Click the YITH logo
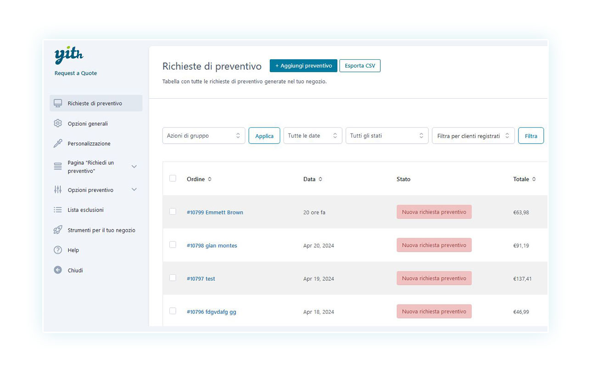Viewport: 597px width, 373px height. coord(69,56)
